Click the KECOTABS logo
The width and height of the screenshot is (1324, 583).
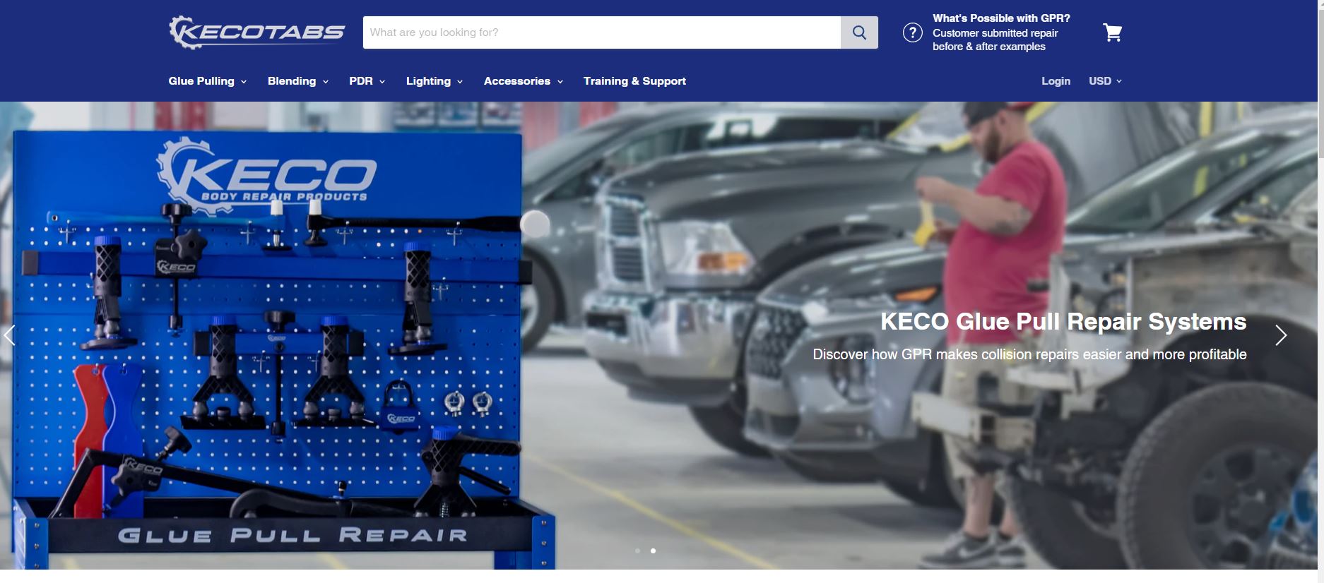pyautogui.click(x=256, y=32)
